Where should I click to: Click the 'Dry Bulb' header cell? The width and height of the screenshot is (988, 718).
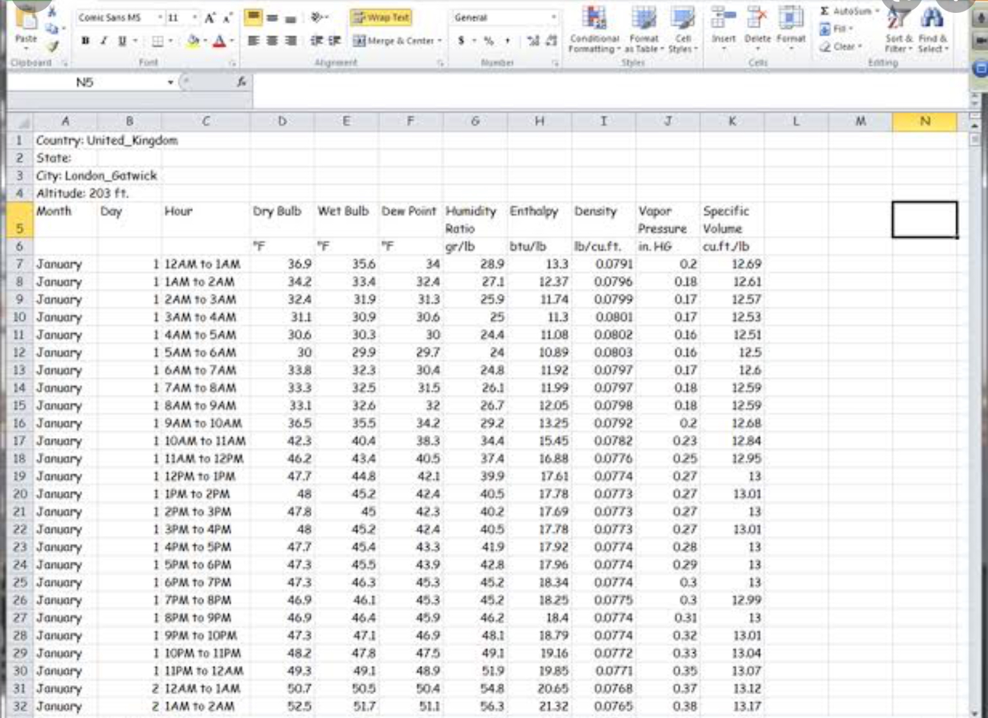pos(282,219)
